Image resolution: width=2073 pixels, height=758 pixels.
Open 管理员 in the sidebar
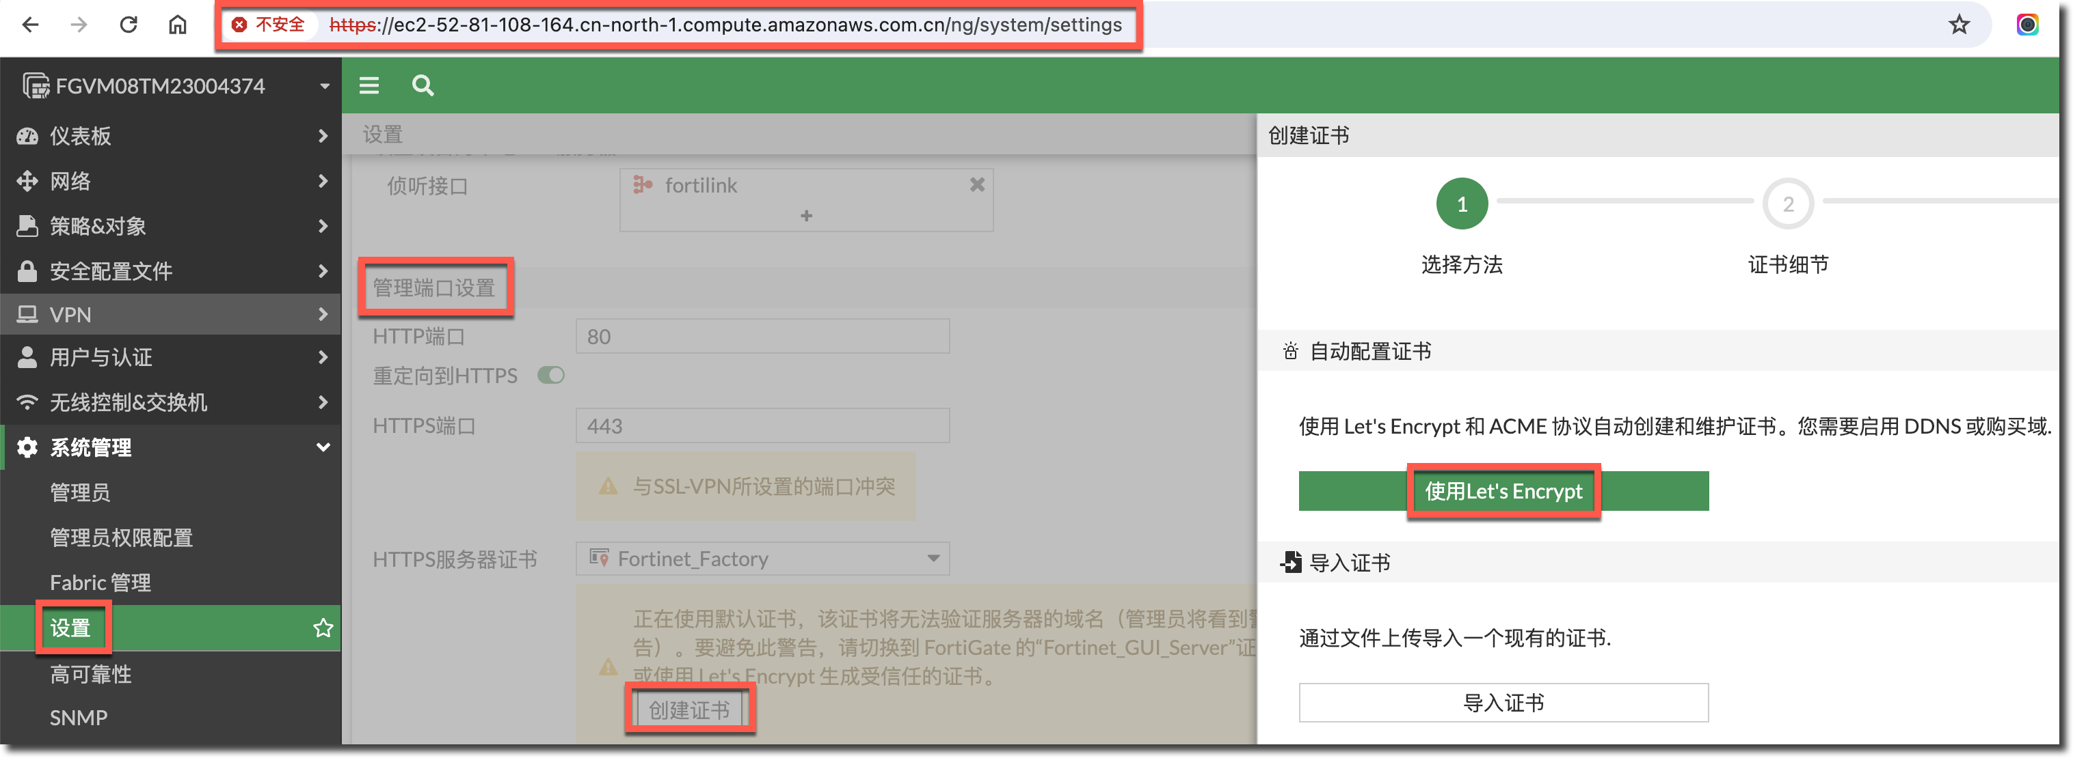coord(80,493)
